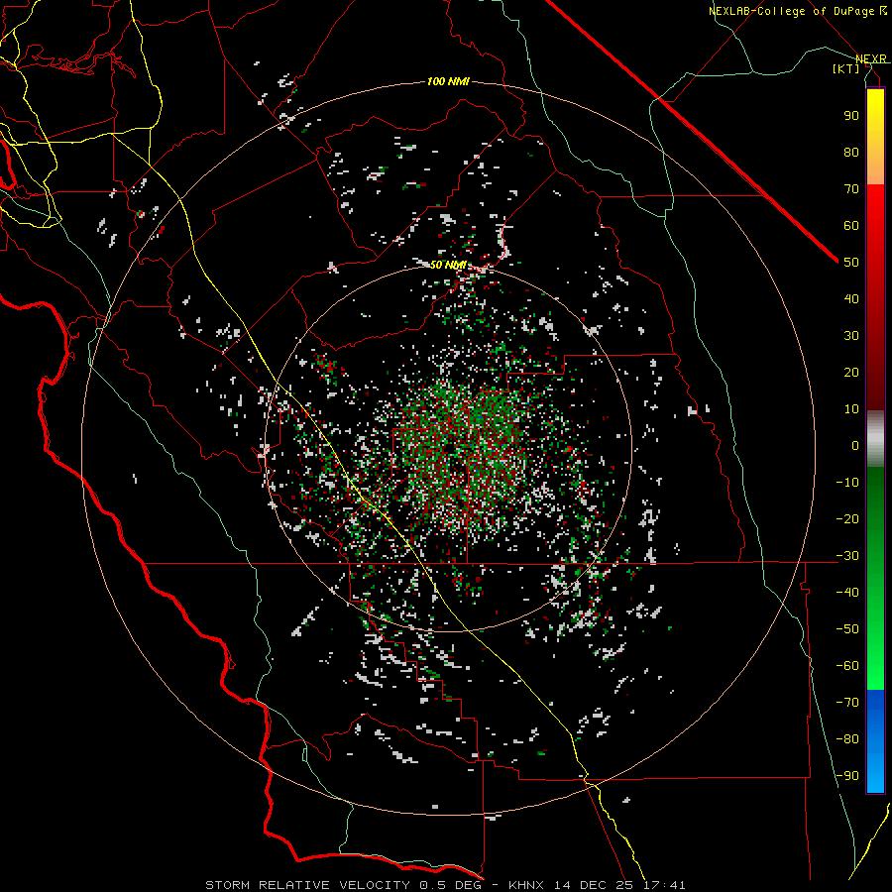Click the 70 value on velocity scale
This screenshot has height=892, width=892.
851,189
